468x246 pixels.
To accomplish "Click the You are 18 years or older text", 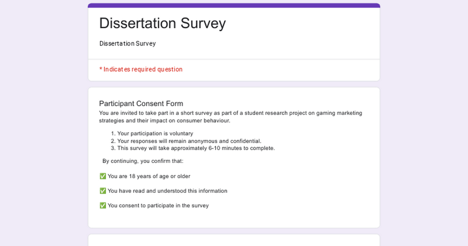I will (149, 176).
